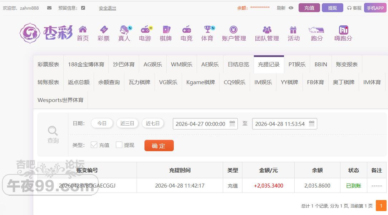Image resolution: width=388 pixels, height=215 pixels.
Task: Switch to 转账报表 tab
Action: pyautogui.click(x=48, y=82)
